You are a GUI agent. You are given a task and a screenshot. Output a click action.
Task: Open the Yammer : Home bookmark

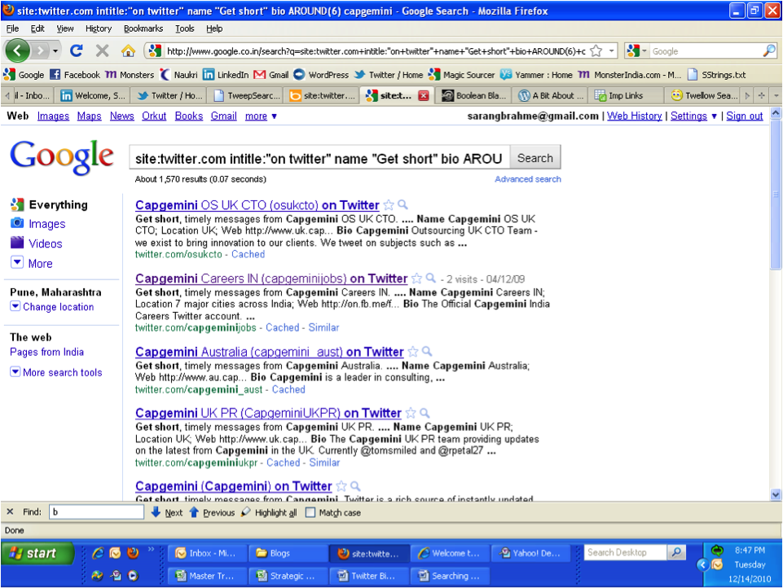537,75
